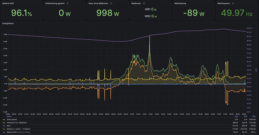Sort legend by Max column header

(x=254, y=116)
